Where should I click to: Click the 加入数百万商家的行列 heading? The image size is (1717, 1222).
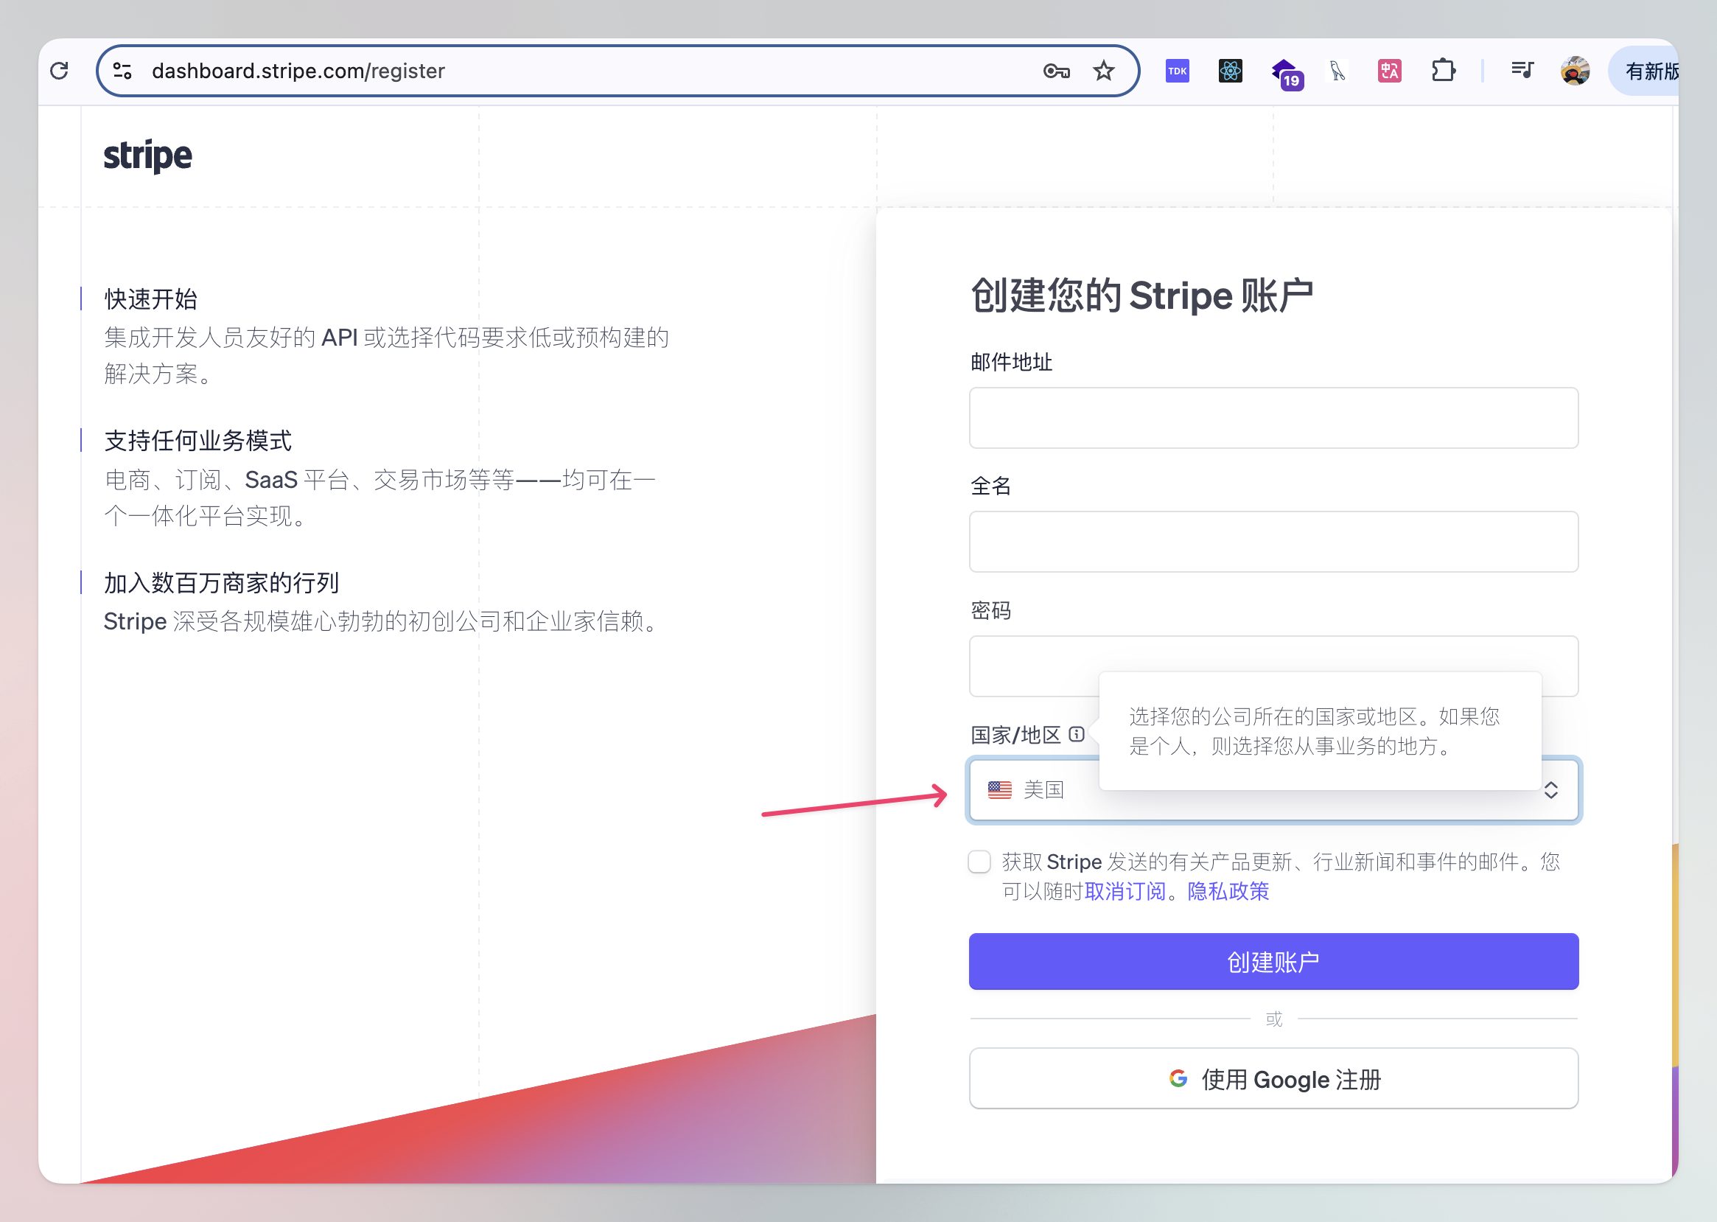tap(221, 583)
